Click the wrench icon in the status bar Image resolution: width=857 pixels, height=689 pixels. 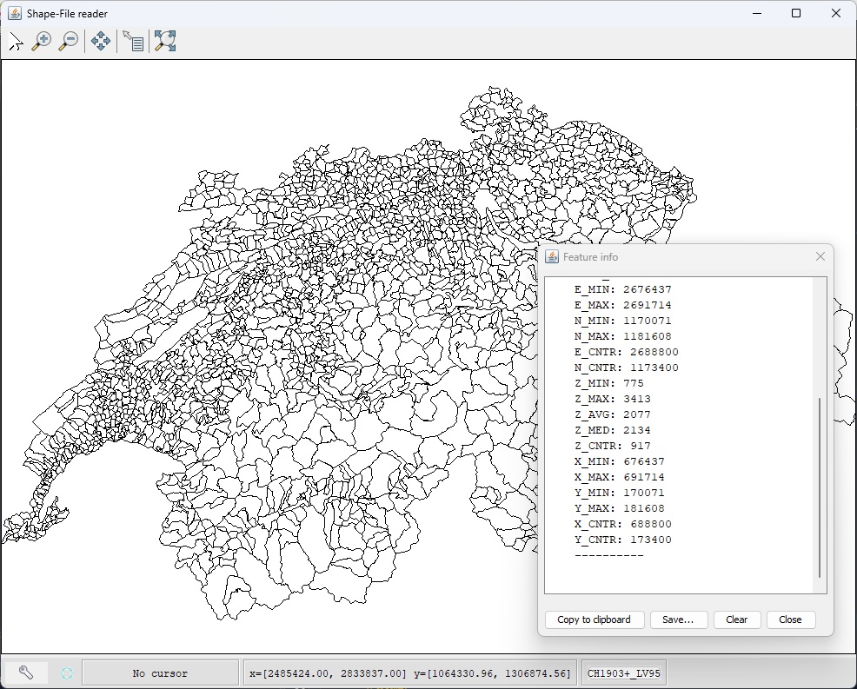pos(25,672)
